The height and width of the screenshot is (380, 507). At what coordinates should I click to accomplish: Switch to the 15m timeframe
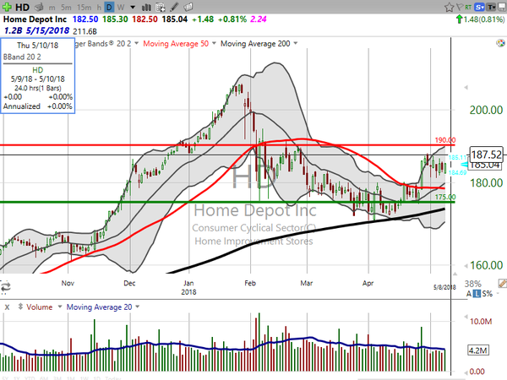pos(84,7)
